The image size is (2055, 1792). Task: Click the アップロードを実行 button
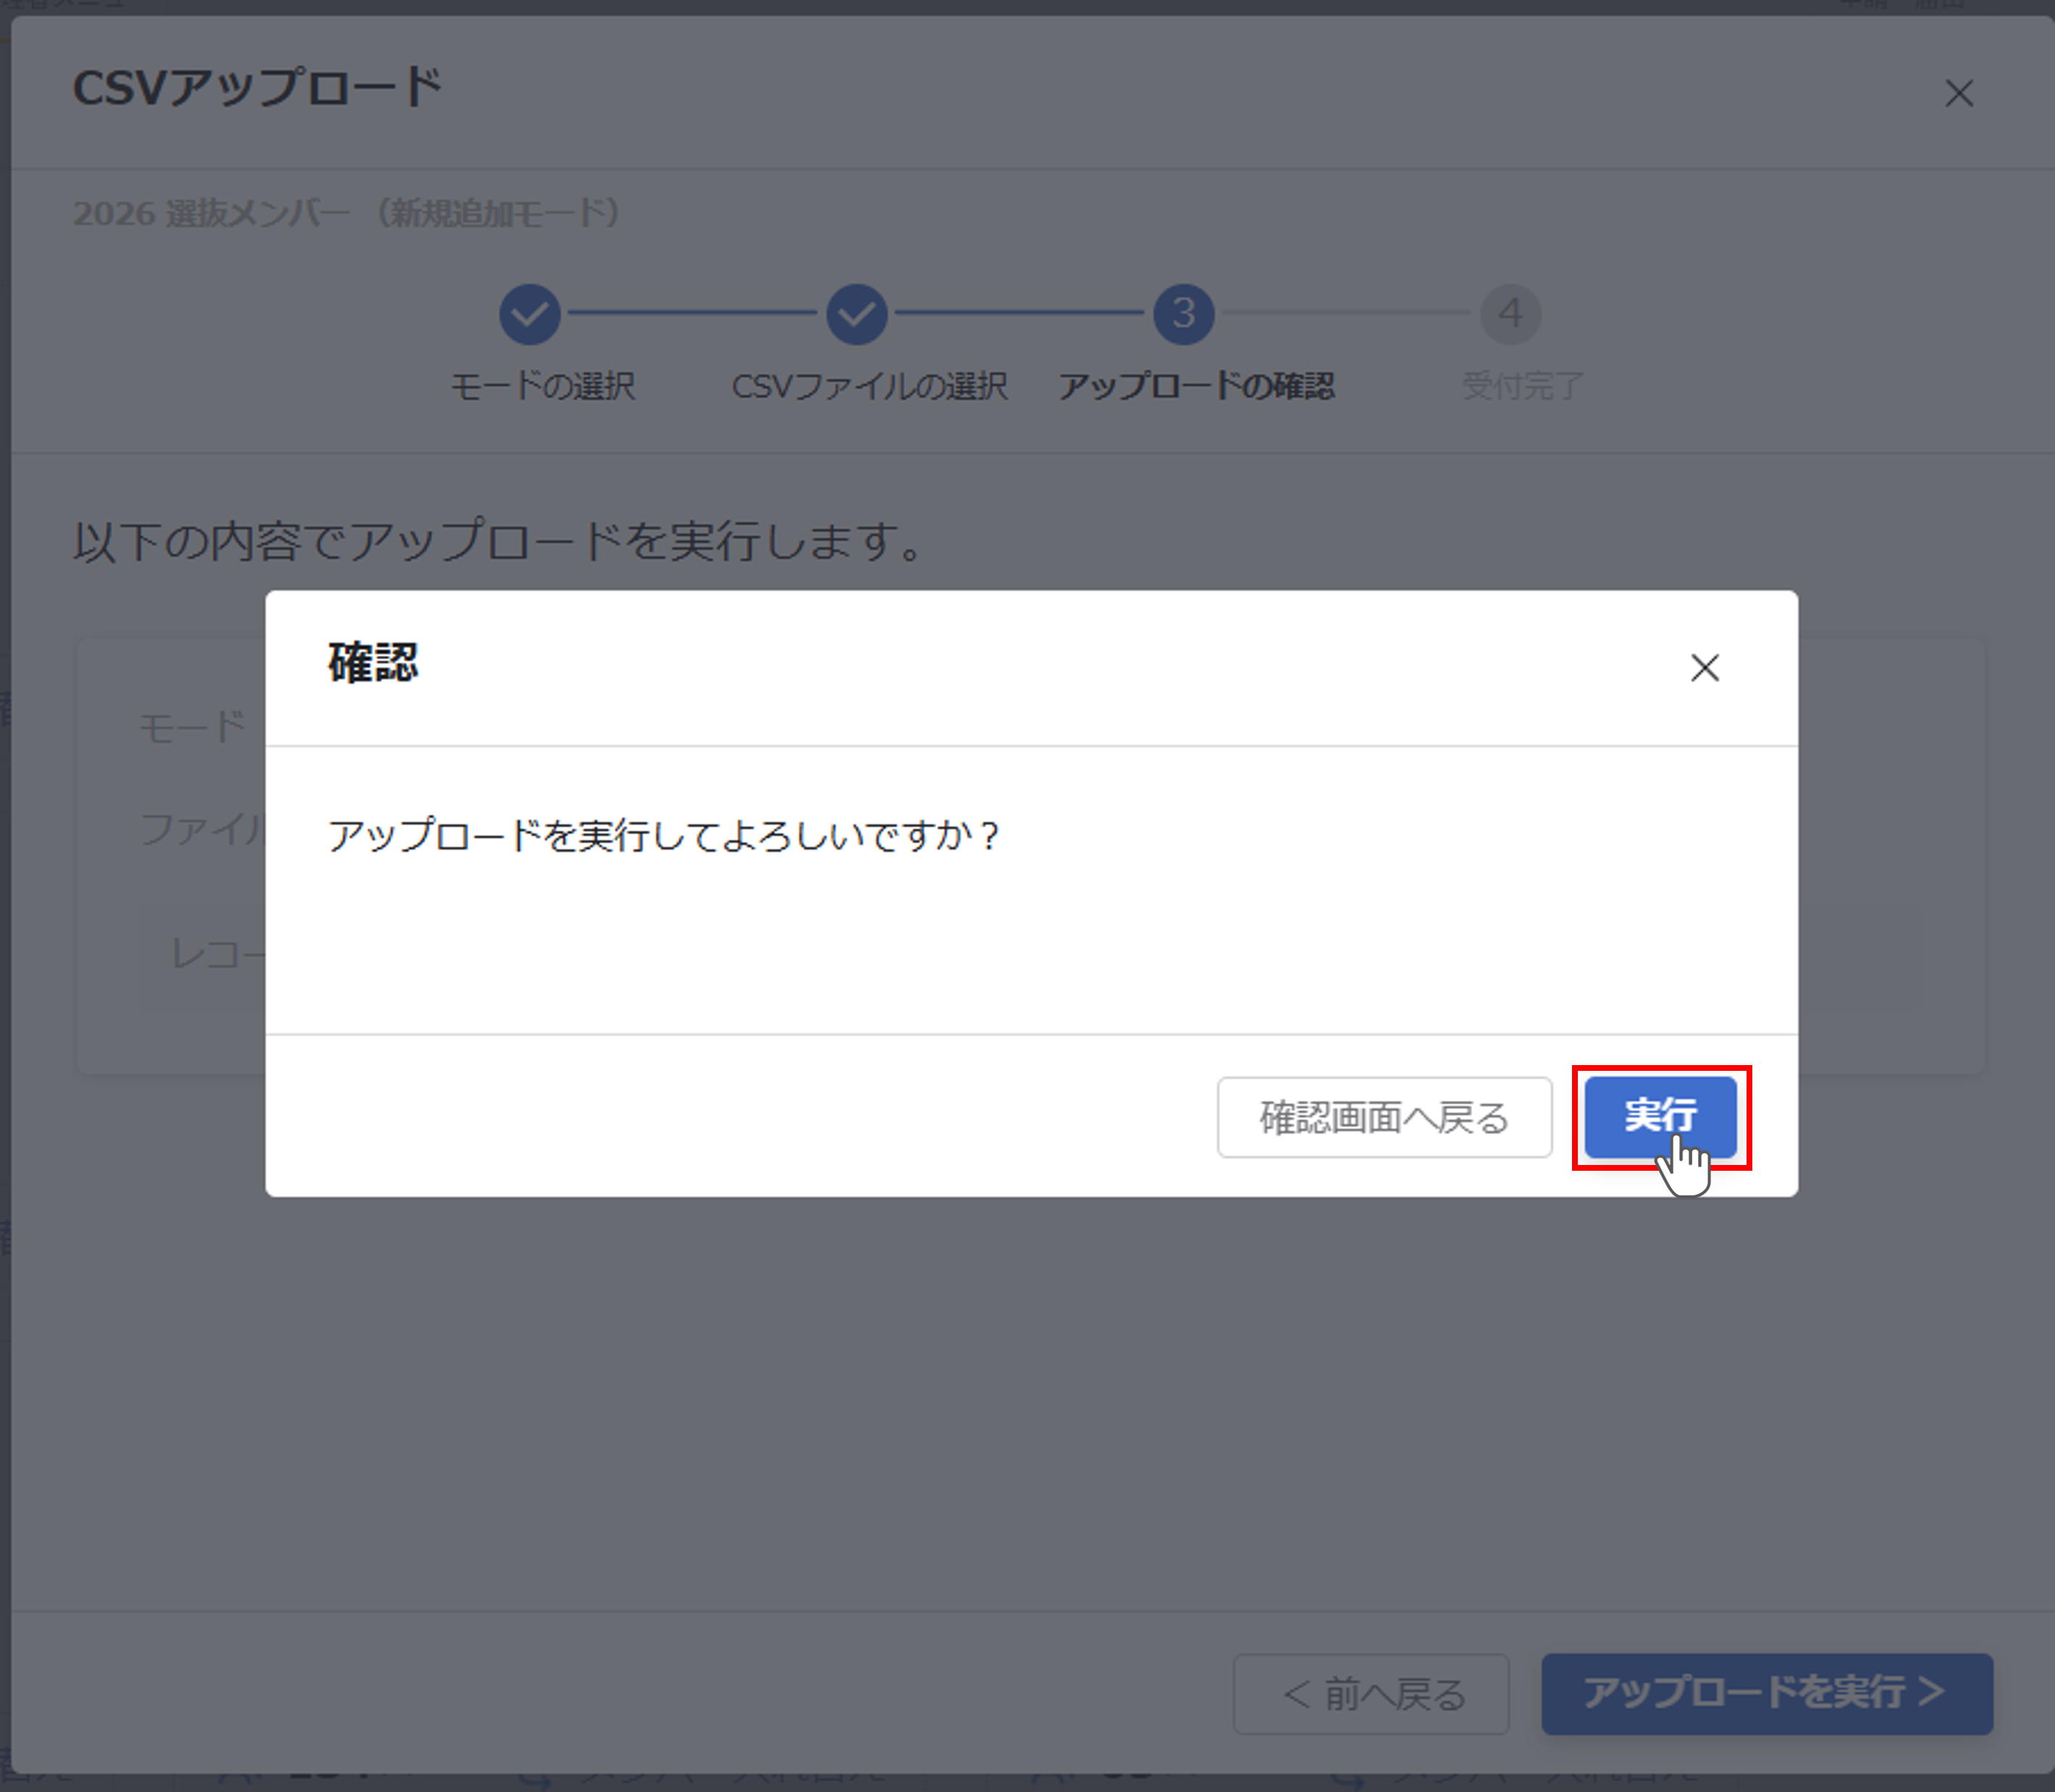pos(1766,1693)
